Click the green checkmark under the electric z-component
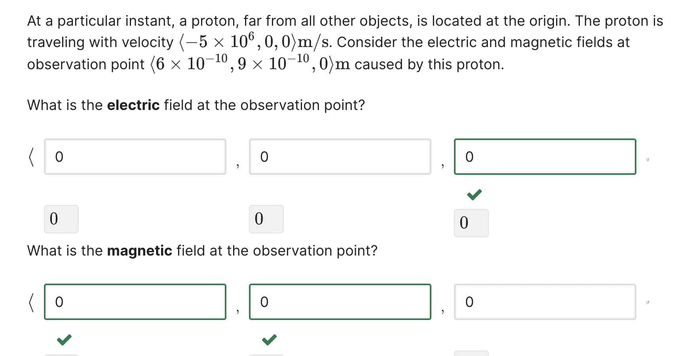The image size is (676, 356). tap(474, 194)
